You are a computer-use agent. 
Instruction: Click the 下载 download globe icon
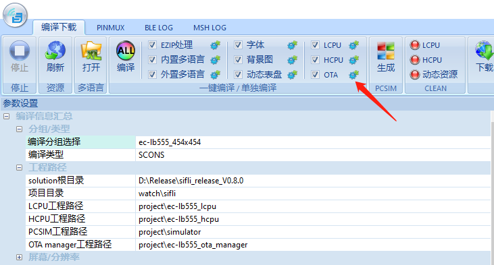pos(484,51)
